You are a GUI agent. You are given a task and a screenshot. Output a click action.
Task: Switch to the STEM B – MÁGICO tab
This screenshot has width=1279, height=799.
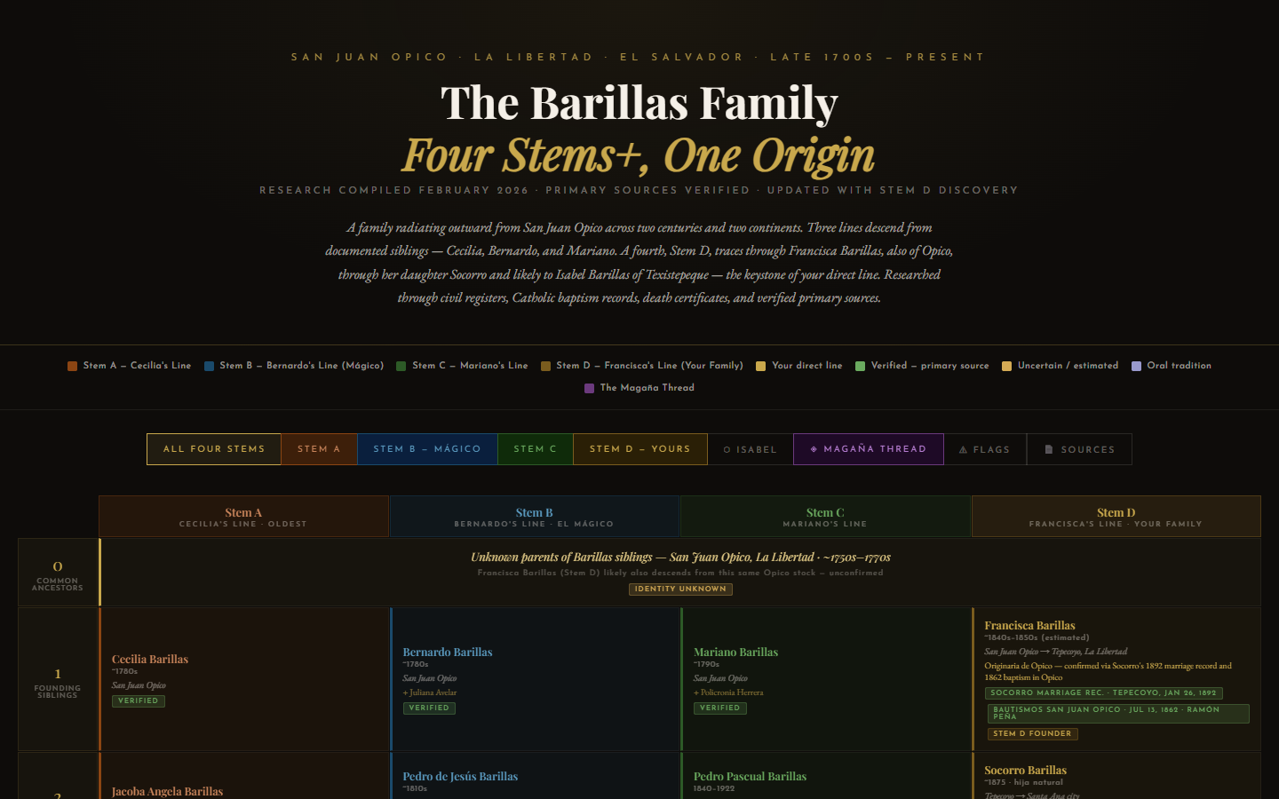(x=427, y=449)
